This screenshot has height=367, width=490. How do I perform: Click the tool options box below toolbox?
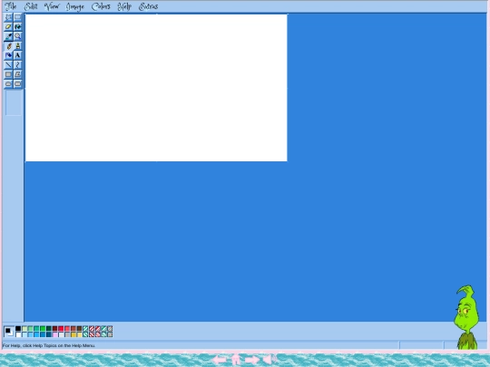(x=13, y=103)
